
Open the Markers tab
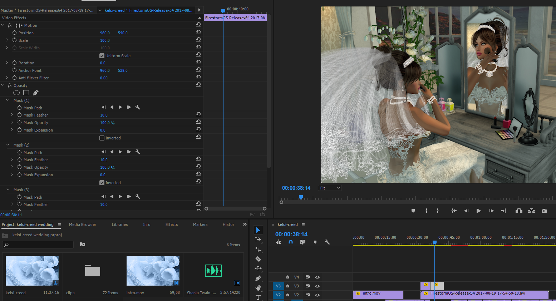coord(200,224)
